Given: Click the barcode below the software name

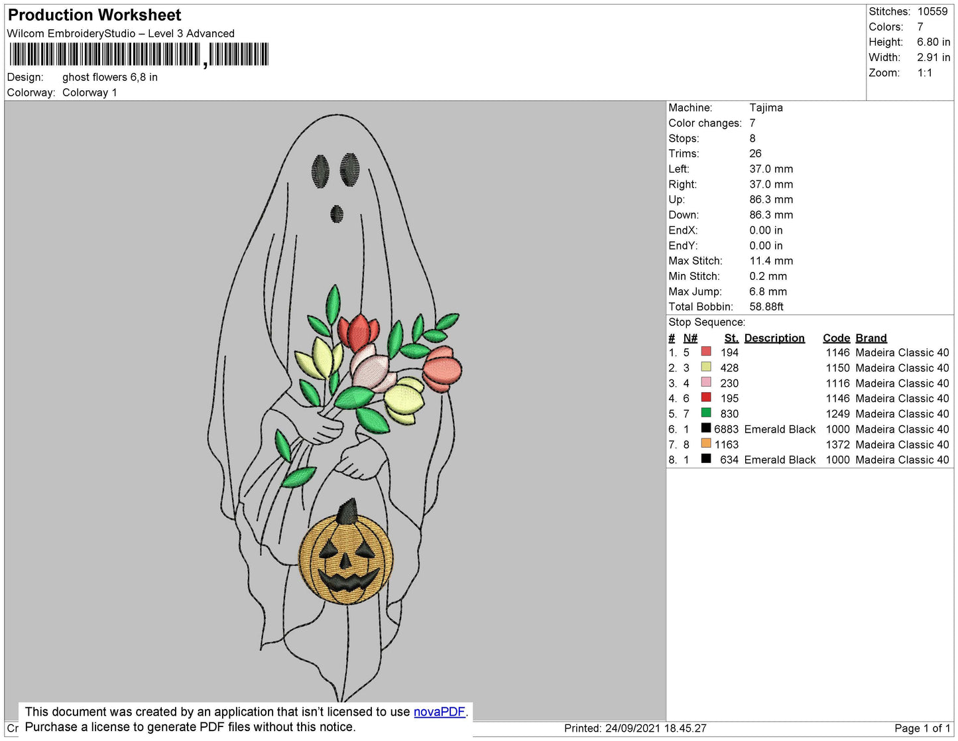Looking at the screenshot, I should [139, 54].
